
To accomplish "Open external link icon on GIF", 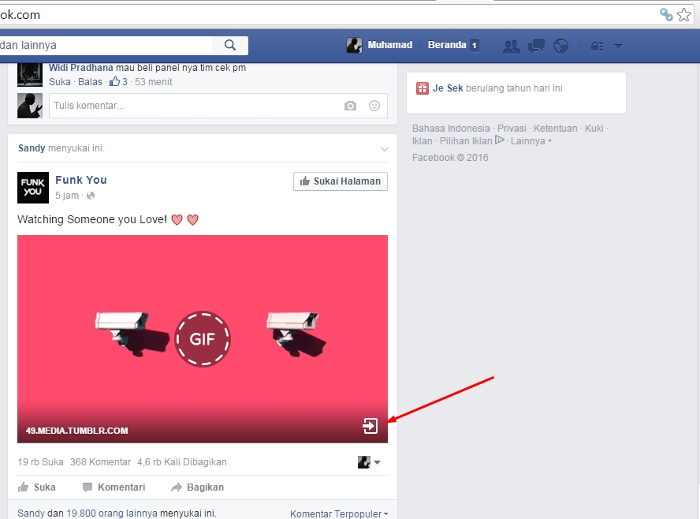I will (370, 426).
